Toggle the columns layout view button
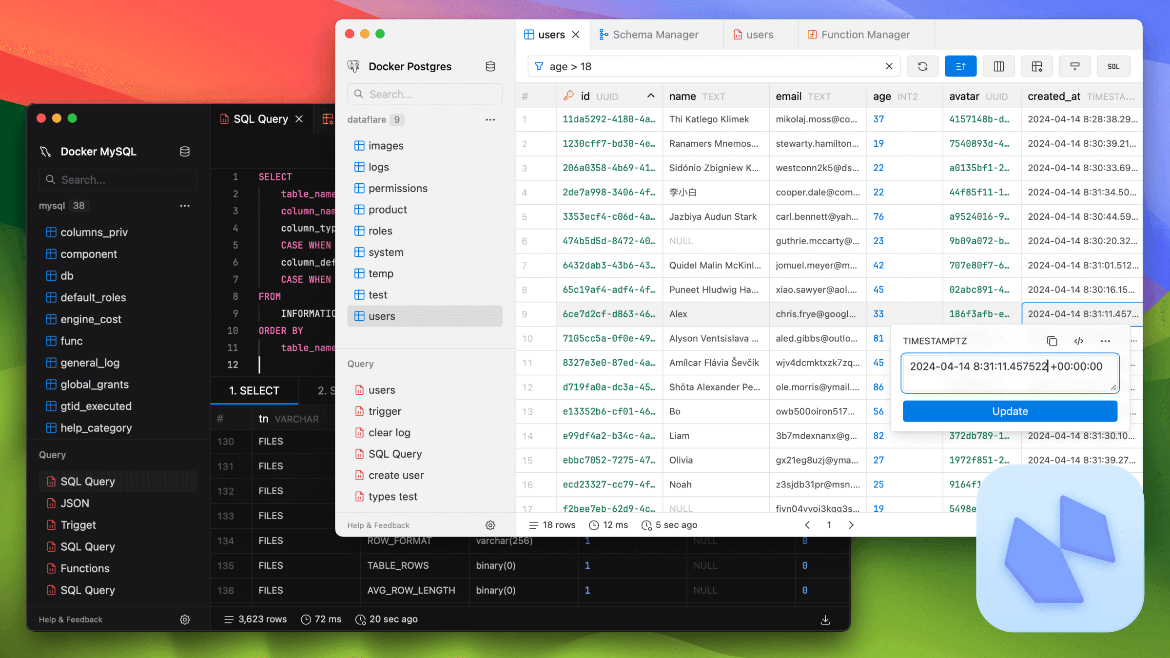This screenshot has width=1170, height=658. pos(998,66)
